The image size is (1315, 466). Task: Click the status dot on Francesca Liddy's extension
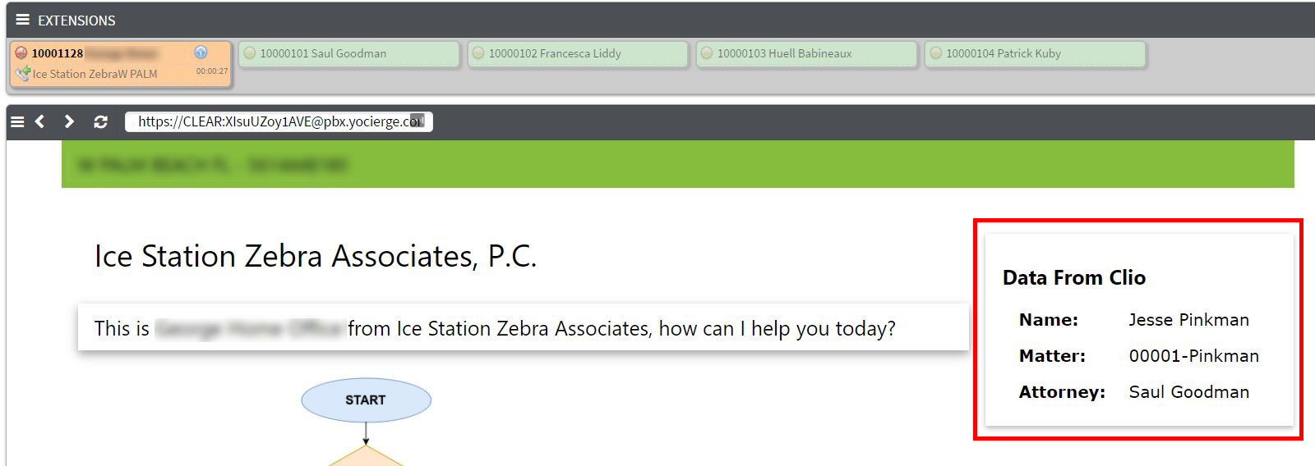[x=478, y=53]
